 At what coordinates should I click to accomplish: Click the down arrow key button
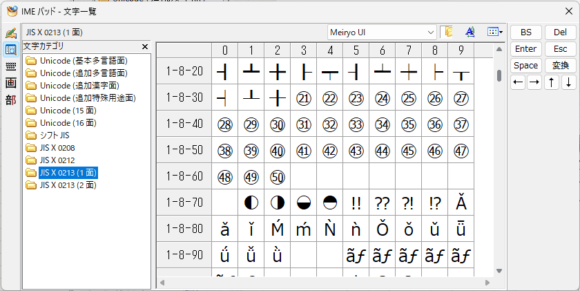(568, 82)
